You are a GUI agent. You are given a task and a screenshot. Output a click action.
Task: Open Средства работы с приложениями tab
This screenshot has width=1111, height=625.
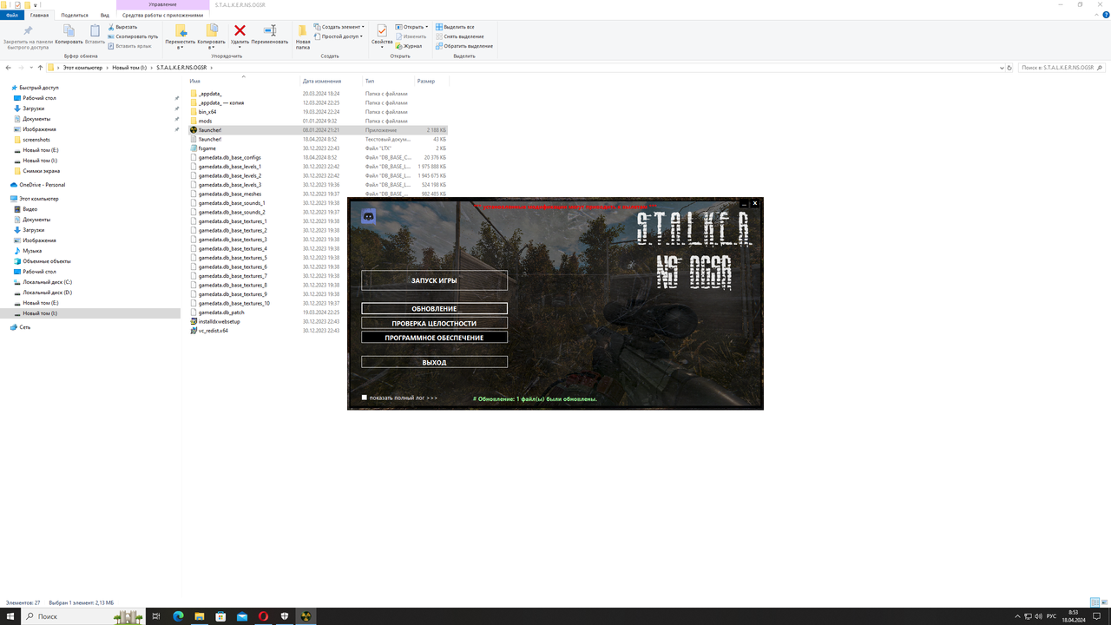[x=162, y=15]
